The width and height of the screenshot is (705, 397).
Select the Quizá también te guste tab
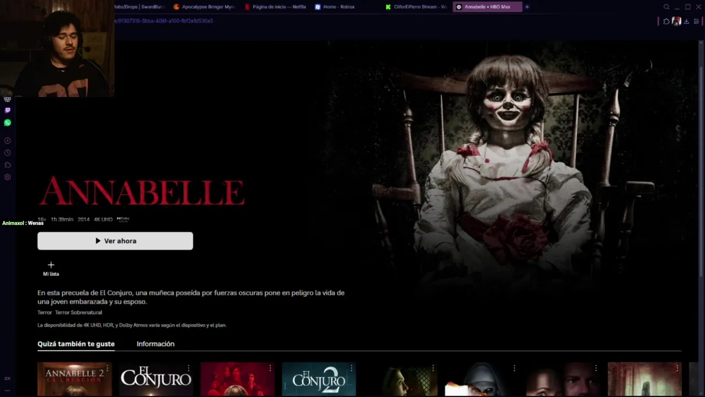[x=76, y=344]
